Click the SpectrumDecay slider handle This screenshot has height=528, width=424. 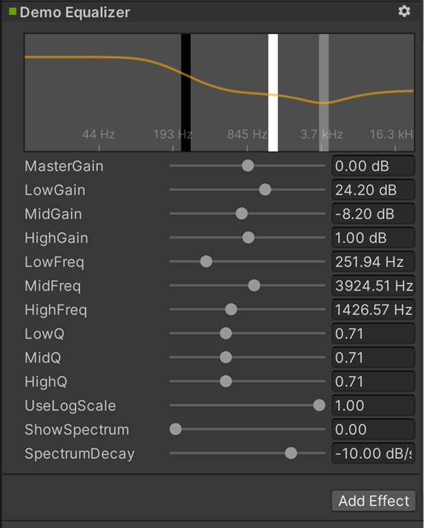click(291, 453)
